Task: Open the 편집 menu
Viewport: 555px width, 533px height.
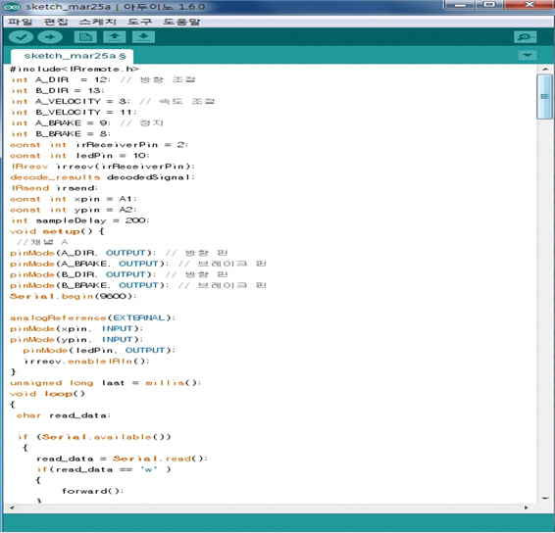Action: coord(56,22)
